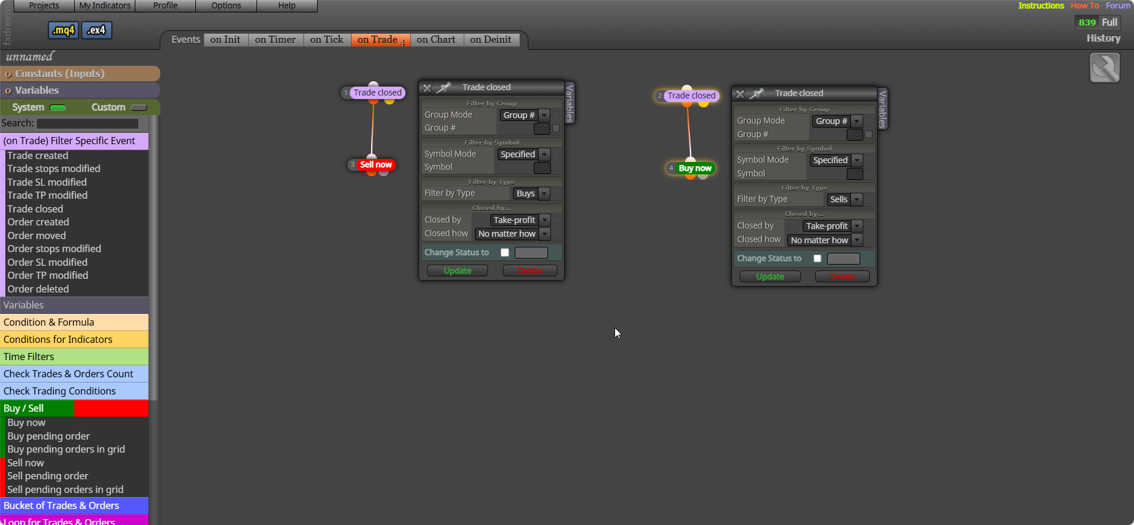Click orange output connector under Buy now
The image size is (1134, 525).
pos(690,176)
